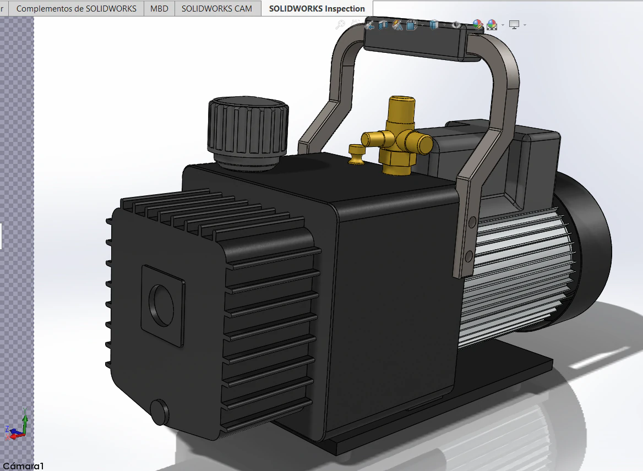Click the Edit Appearance icon
Screen dimensions: 643x471
(478, 25)
